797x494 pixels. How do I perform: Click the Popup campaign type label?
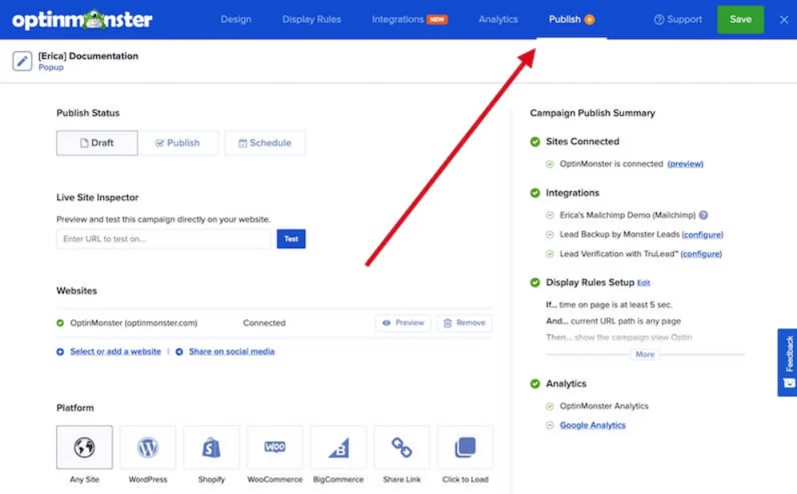tap(50, 67)
